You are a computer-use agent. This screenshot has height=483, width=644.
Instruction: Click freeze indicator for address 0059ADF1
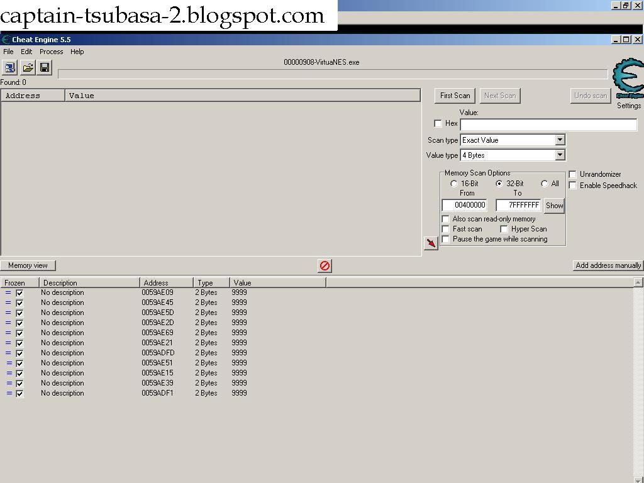coord(9,393)
